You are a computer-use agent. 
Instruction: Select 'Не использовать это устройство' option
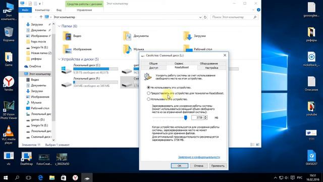coord(169,87)
